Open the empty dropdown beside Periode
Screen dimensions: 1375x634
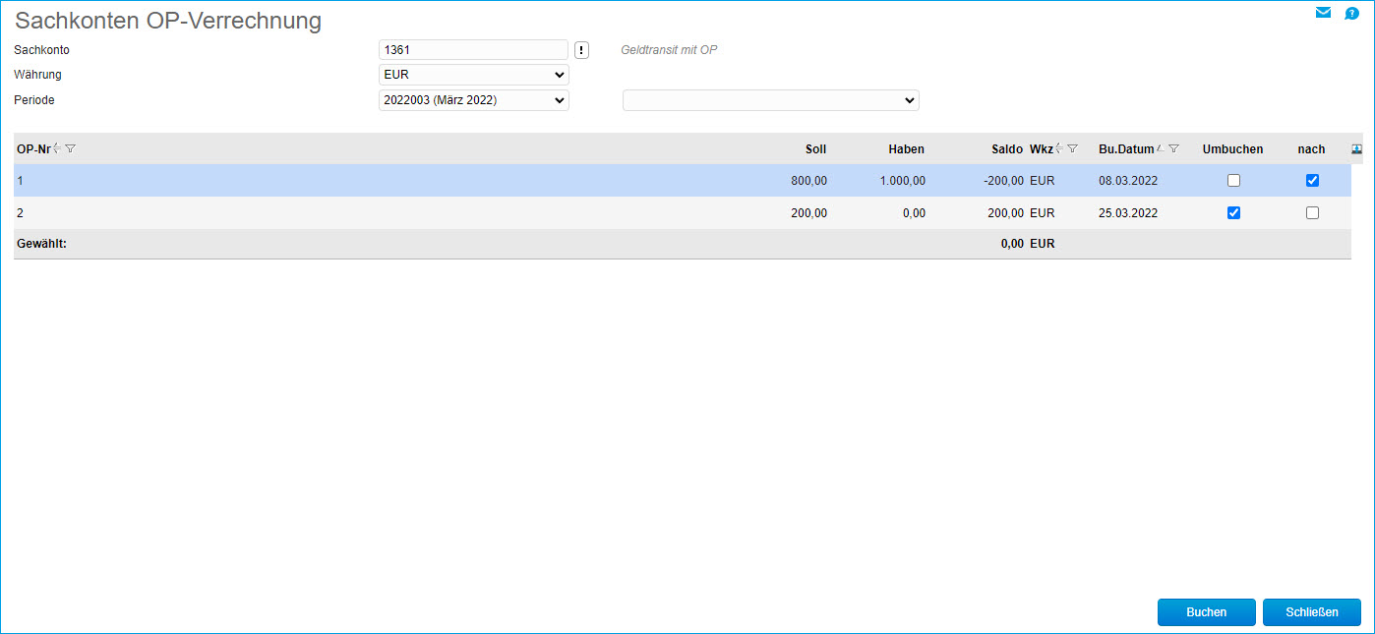click(770, 100)
